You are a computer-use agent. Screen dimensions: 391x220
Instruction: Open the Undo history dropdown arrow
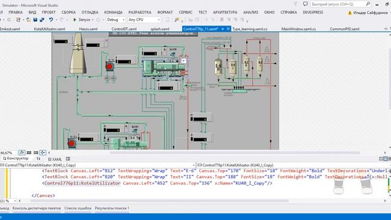56,20
